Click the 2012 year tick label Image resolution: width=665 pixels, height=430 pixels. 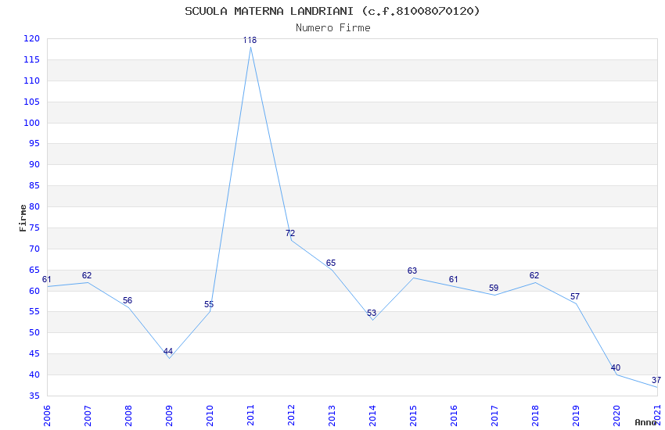[291, 416]
